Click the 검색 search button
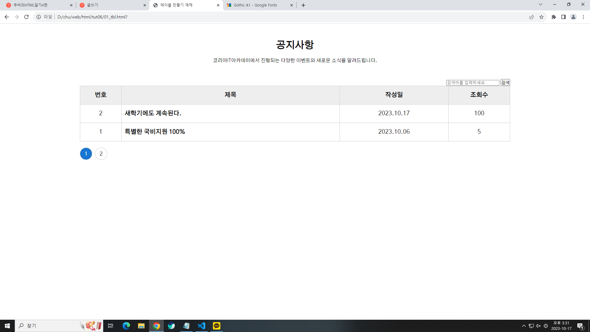This screenshot has width=590, height=332. (505, 82)
